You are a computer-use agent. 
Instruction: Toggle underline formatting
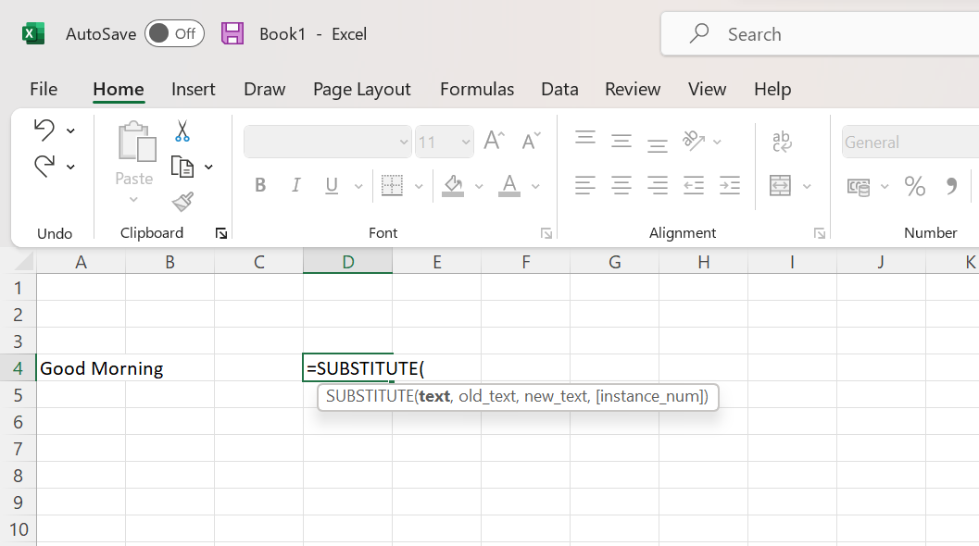331,185
